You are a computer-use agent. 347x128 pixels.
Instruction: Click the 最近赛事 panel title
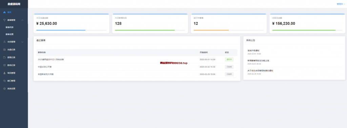(x=41, y=41)
